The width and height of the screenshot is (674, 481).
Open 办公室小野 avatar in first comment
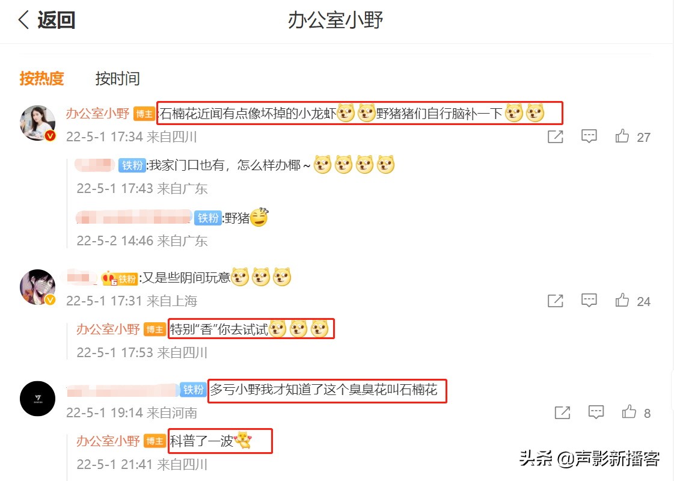coord(38,123)
